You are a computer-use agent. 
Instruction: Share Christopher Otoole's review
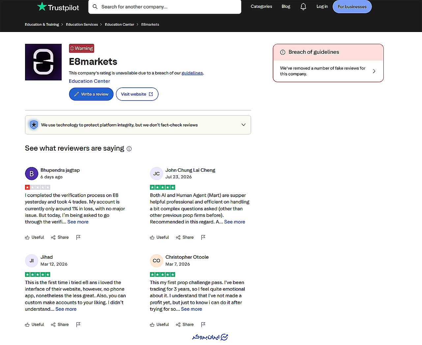[185, 325]
